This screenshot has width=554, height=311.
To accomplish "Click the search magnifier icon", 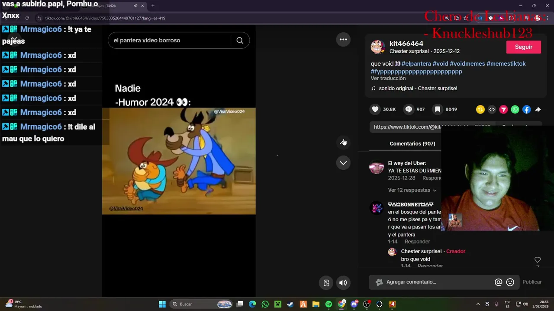I will (240, 40).
